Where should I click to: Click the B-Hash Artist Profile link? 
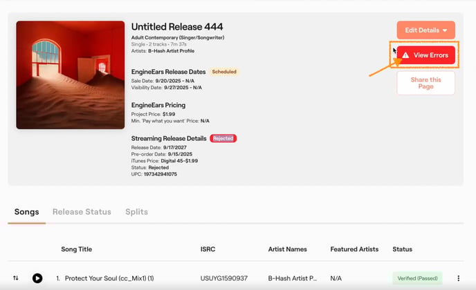coord(171,51)
